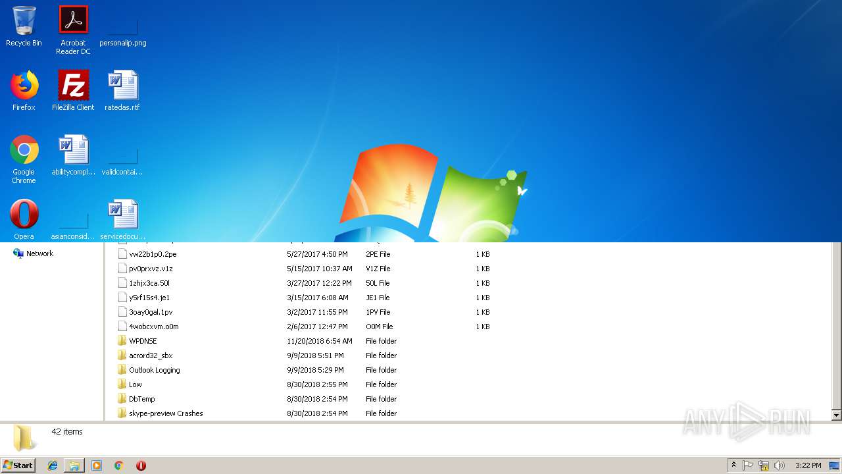Viewport: 842px width, 474px height.
Task: Click file icon of pv0prxvz.v1z row
Action: 122,269
